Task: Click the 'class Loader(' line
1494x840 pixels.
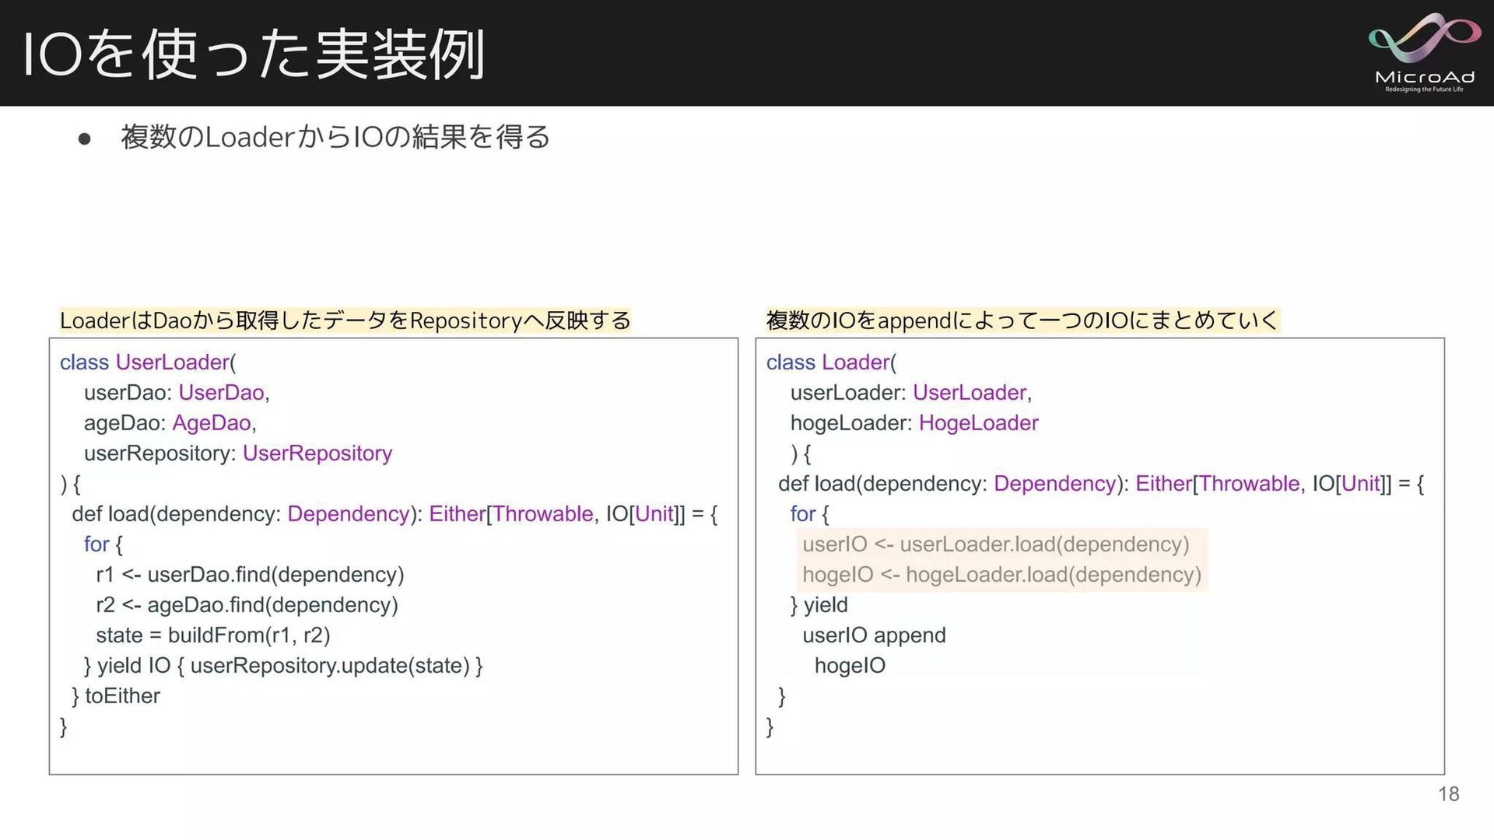Action: (x=831, y=362)
